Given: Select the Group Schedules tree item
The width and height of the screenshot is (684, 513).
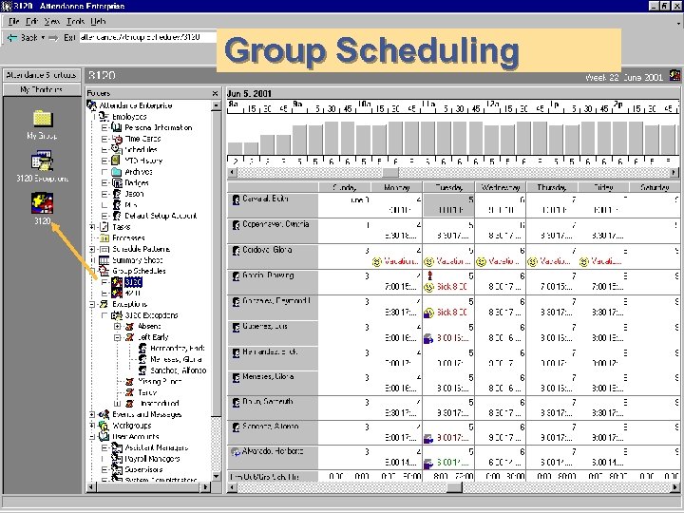Looking at the screenshot, I should pos(139,271).
